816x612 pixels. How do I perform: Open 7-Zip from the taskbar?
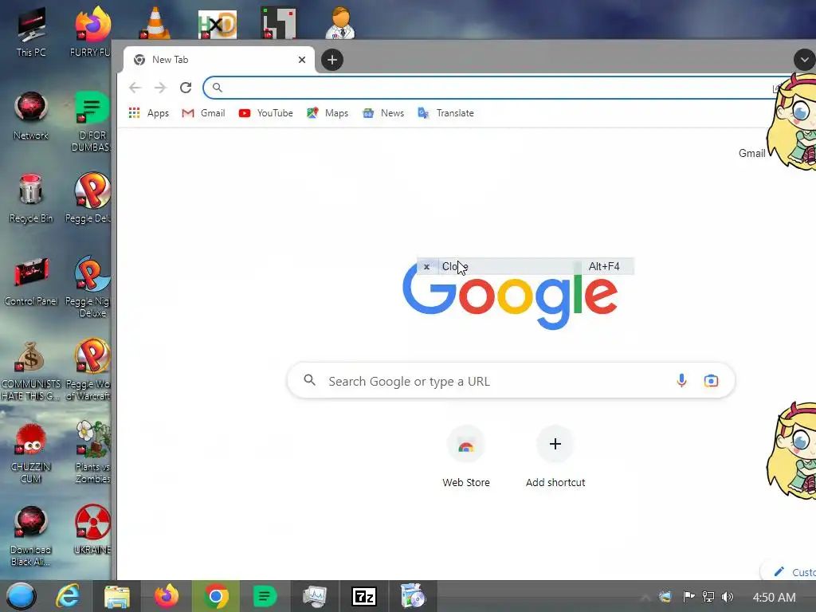click(363, 596)
